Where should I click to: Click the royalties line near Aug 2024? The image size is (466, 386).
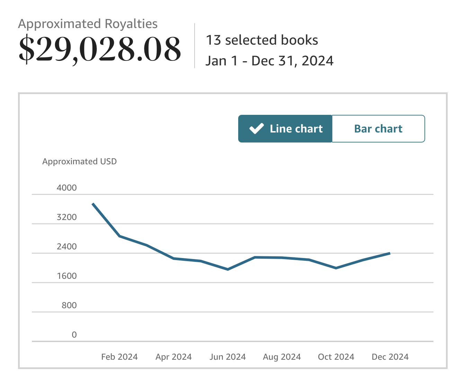tap(282, 257)
